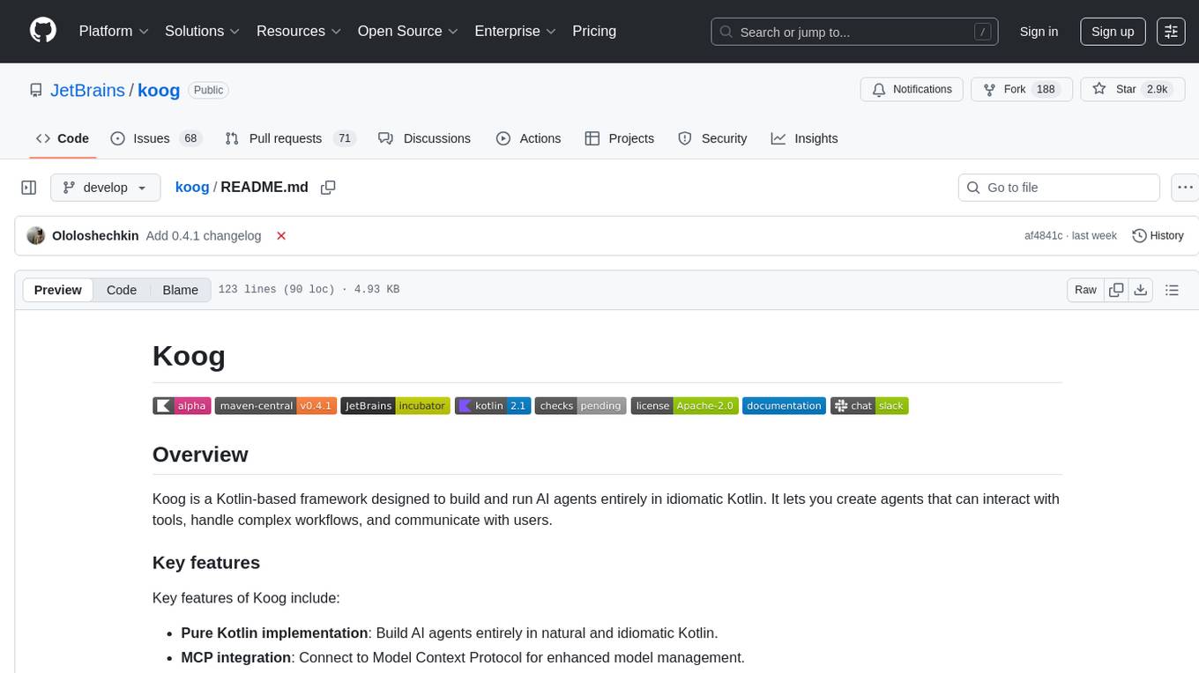Copy the README.md file path
The width and height of the screenshot is (1199, 673).
tap(328, 188)
